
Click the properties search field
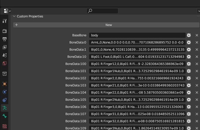102,11
